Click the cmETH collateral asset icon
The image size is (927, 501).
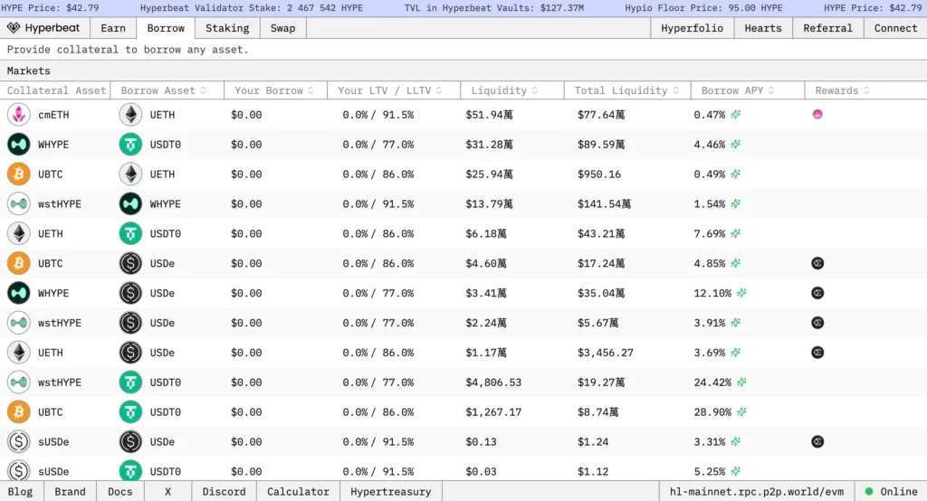click(x=18, y=115)
